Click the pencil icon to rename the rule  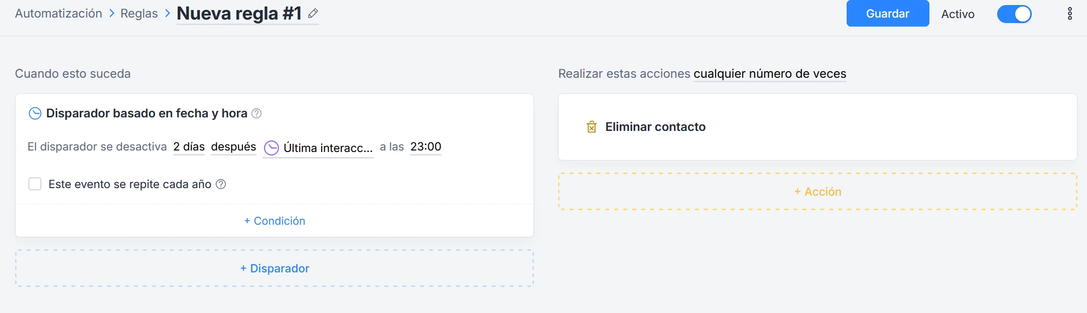click(313, 14)
